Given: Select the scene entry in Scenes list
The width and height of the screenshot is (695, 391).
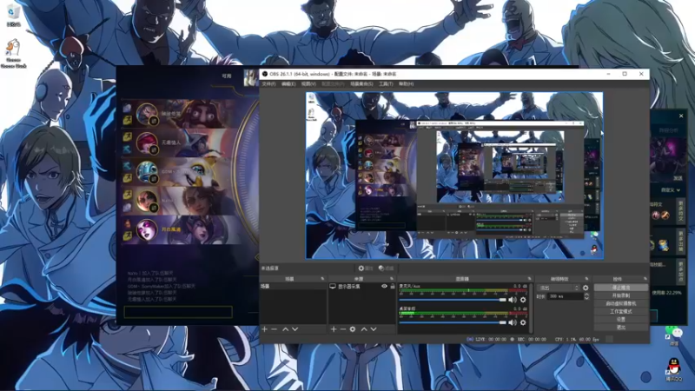Looking at the screenshot, I should (293, 287).
